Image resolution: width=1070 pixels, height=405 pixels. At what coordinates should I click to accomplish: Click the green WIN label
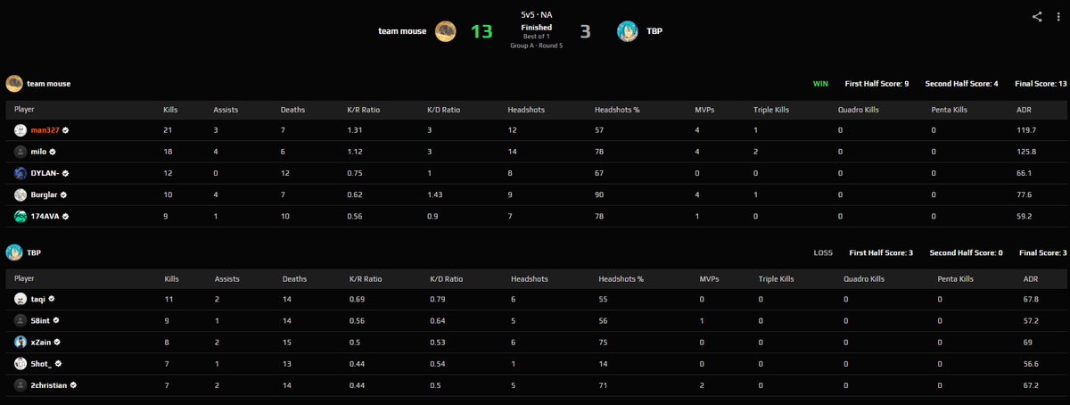click(x=820, y=83)
